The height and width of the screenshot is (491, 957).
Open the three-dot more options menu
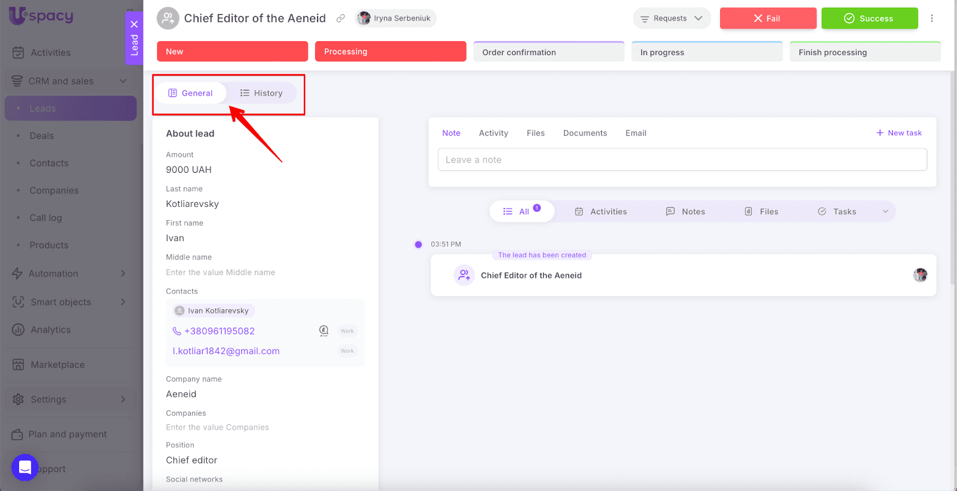point(931,19)
